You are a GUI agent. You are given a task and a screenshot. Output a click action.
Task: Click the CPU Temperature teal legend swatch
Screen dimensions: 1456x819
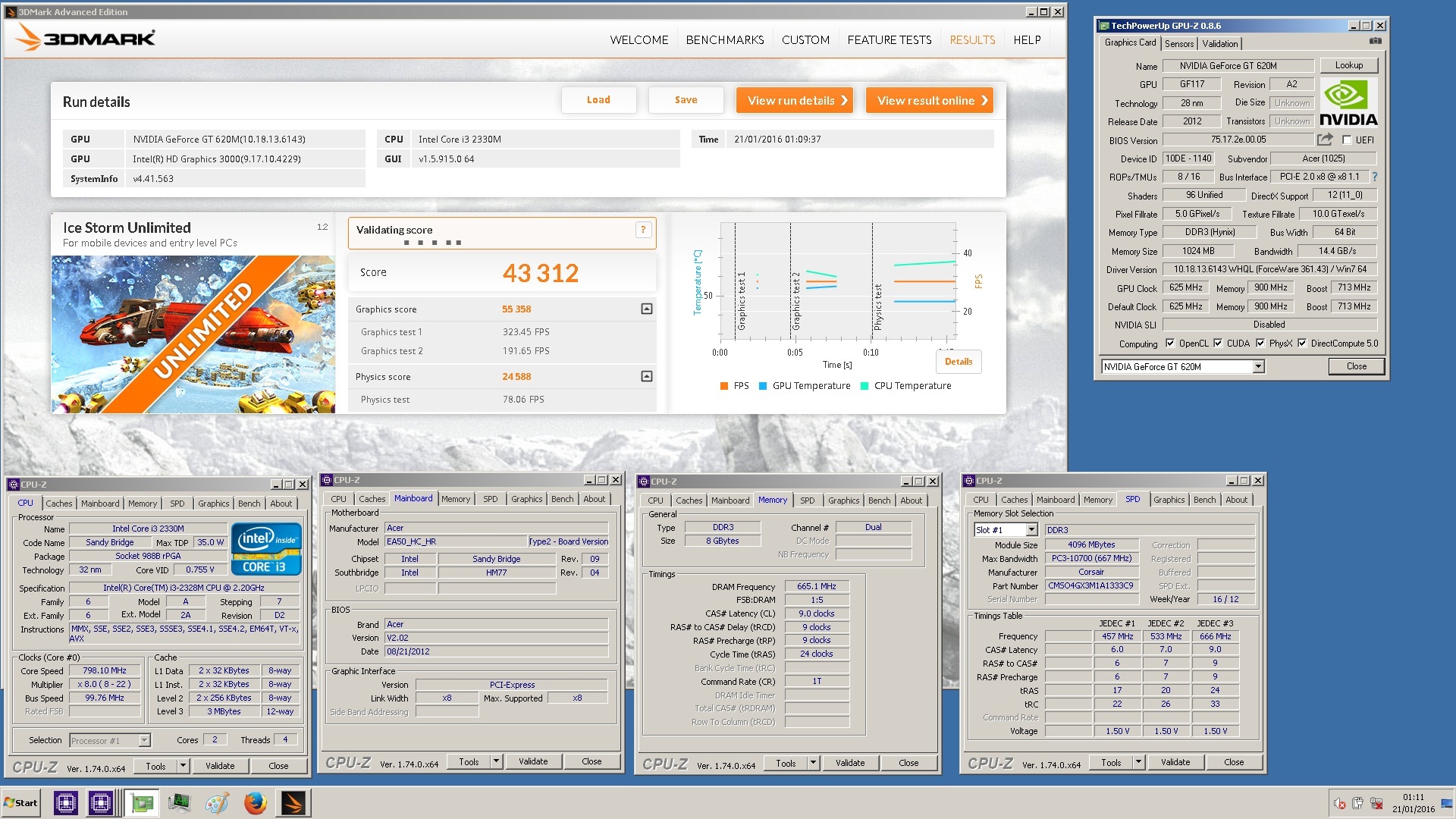[x=864, y=386]
